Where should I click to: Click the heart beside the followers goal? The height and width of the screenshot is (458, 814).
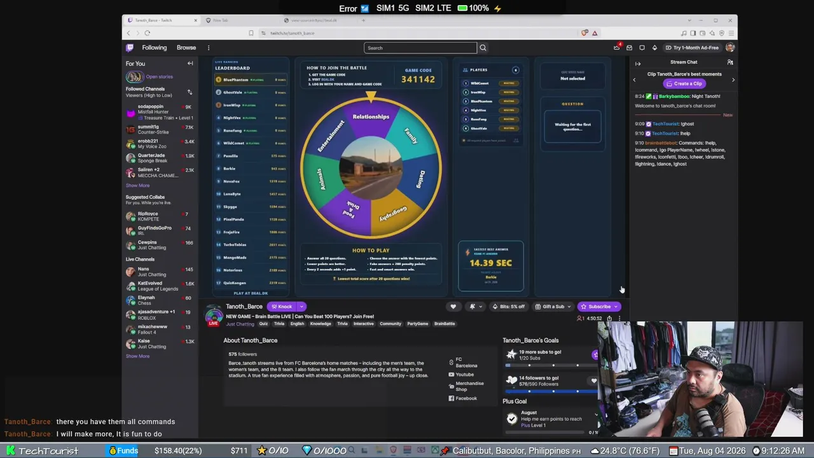(594, 381)
